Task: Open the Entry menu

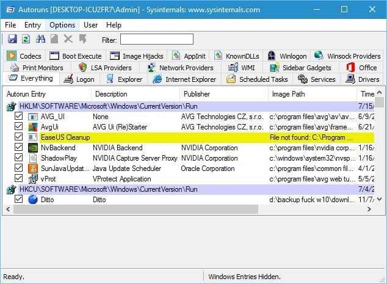Action: [32, 25]
